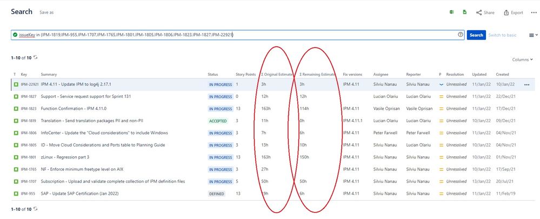This screenshot has height=219, width=540.
Task: Click the story type icon for IPM-1801
Action: (16, 157)
